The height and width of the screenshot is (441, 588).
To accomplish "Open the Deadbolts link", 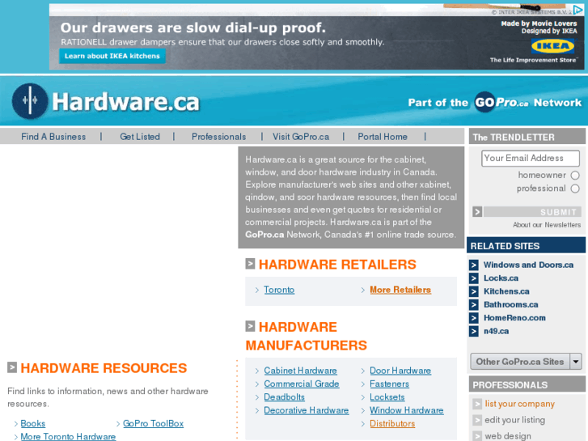I will pos(284,396).
